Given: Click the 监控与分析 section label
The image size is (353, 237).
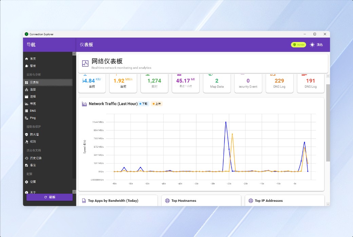Looking at the screenshot, I should click(34, 74).
